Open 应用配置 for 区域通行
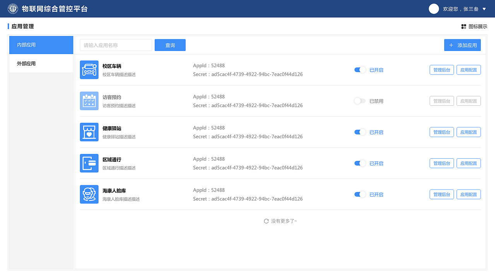The height and width of the screenshot is (278, 495). [x=469, y=163]
